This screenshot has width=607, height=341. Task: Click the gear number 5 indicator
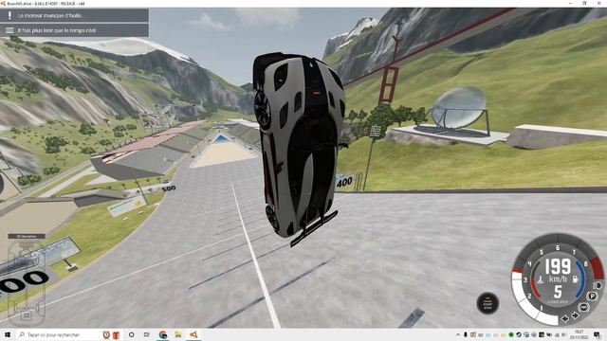tap(558, 292)
